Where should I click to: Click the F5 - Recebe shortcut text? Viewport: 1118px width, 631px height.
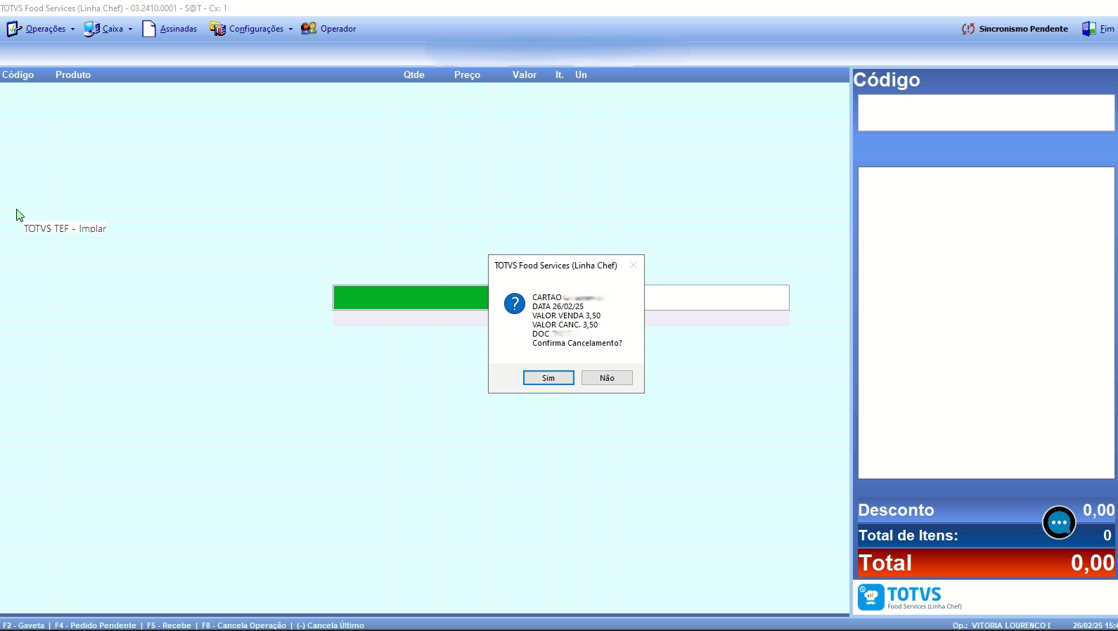point(169,625)
